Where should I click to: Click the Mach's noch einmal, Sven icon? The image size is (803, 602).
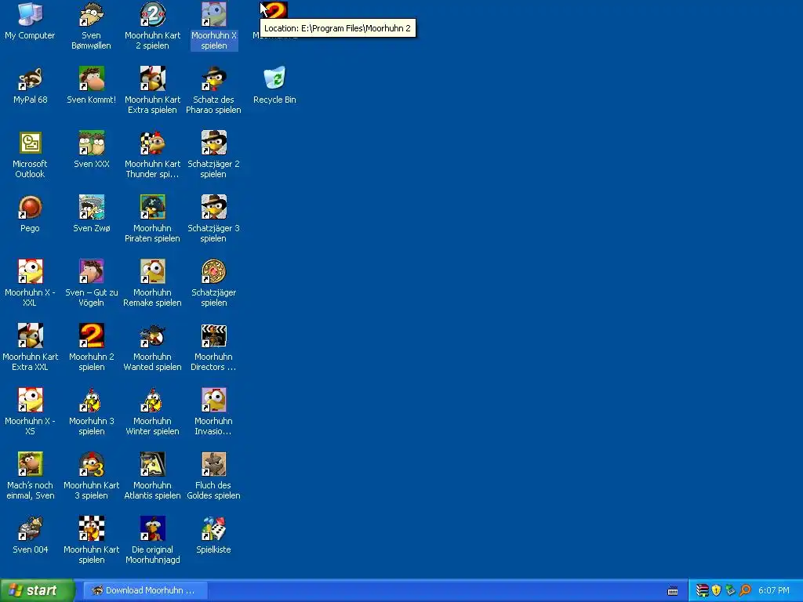tap(30, 464)
